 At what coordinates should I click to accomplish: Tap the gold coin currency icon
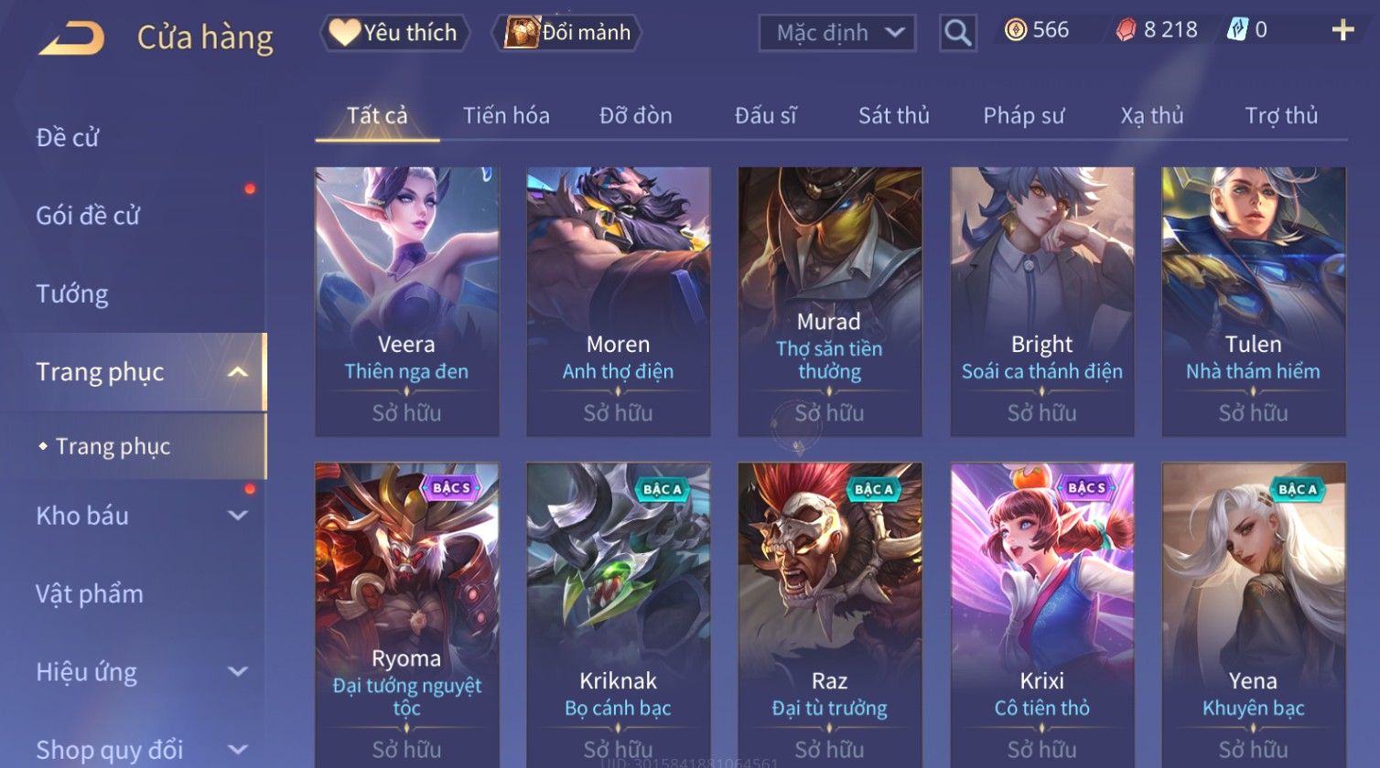coord(1015,30)
